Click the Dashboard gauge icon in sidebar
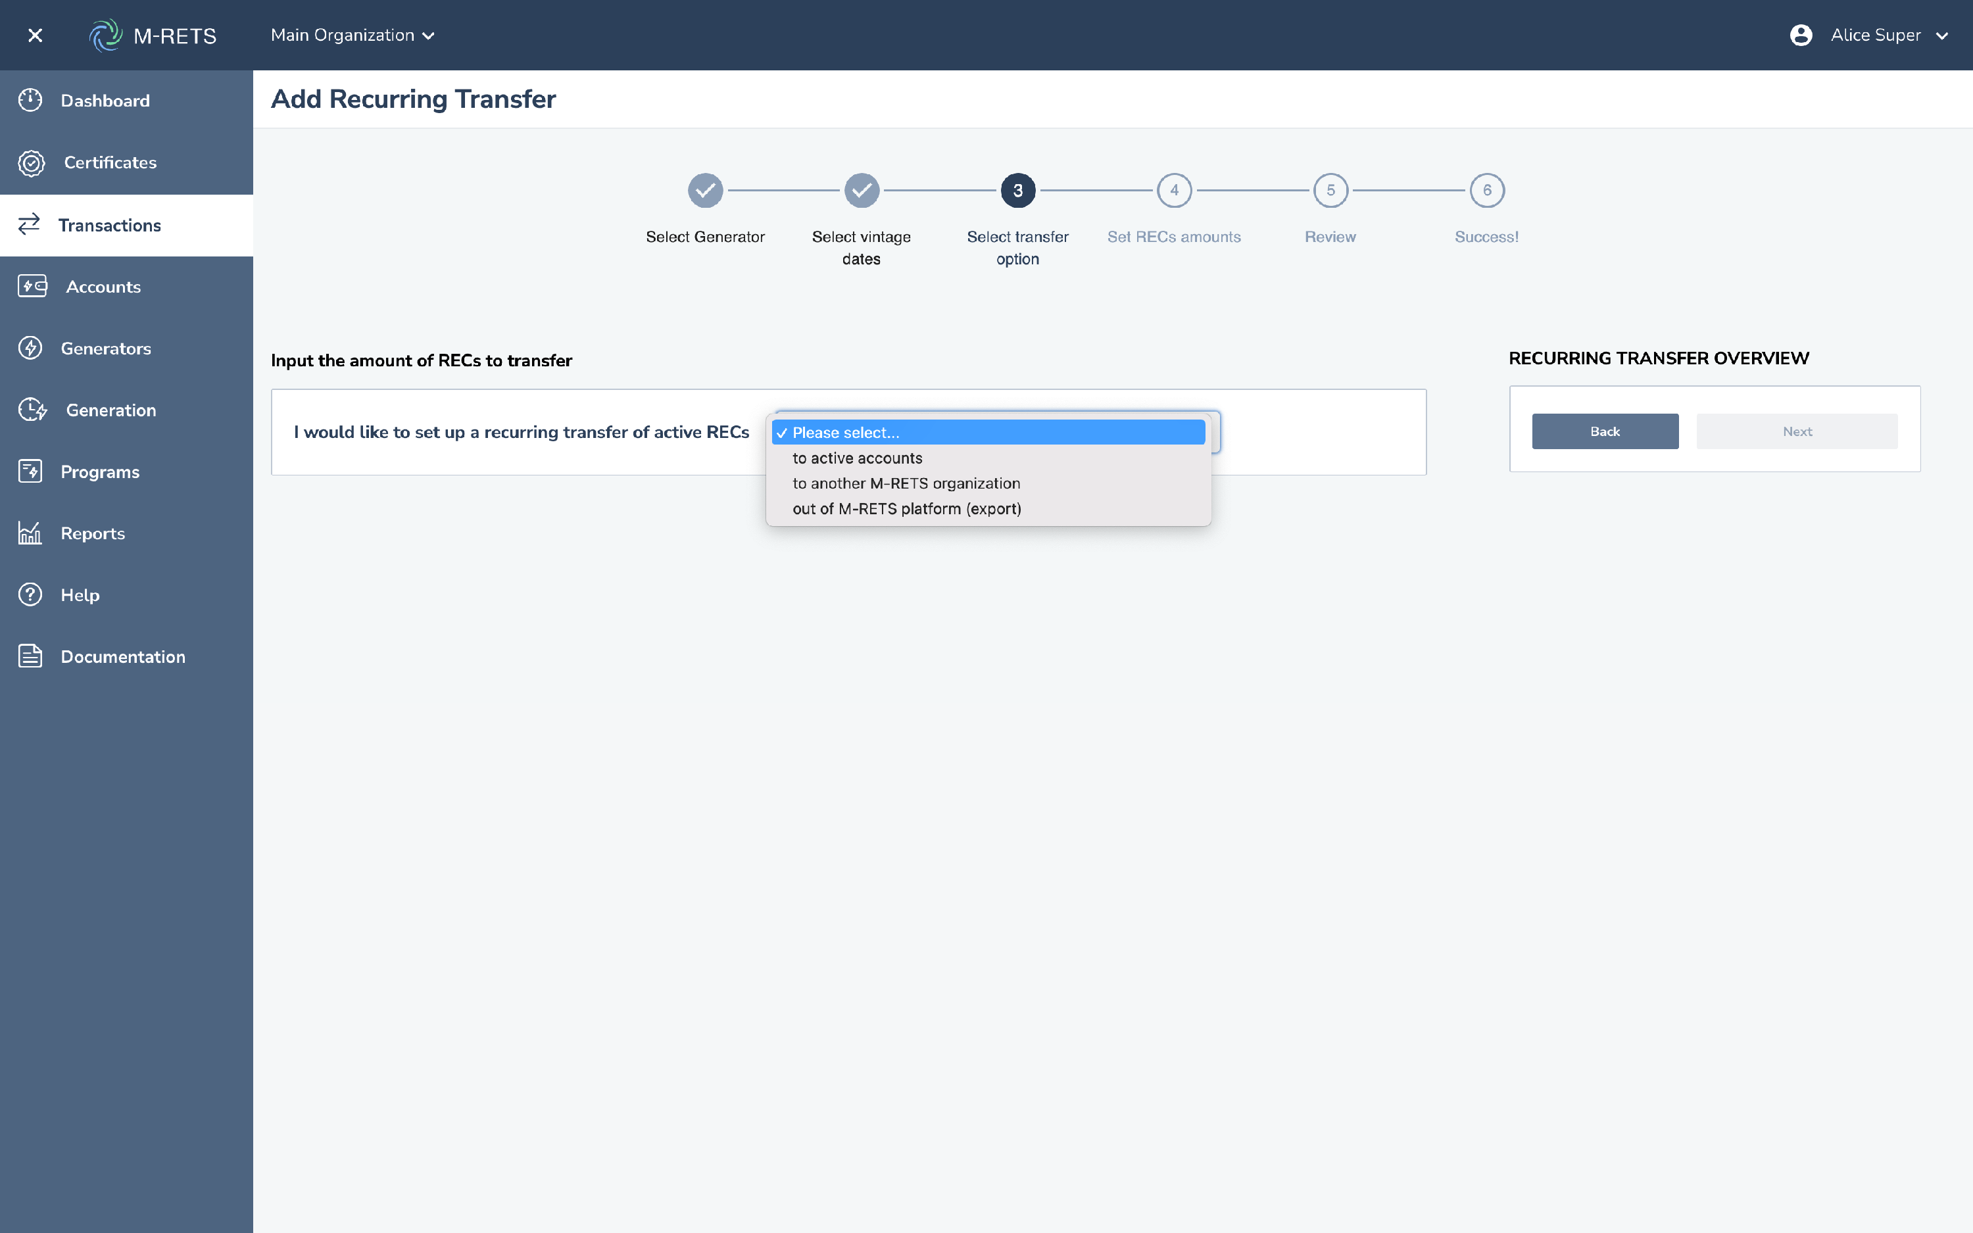 click(30, 101)
